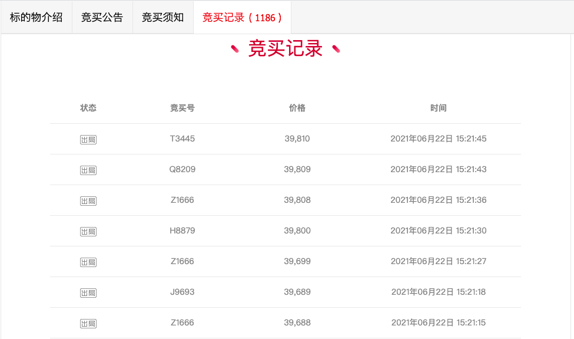Open the 竞买须知 tab

(x=163, y=17)
